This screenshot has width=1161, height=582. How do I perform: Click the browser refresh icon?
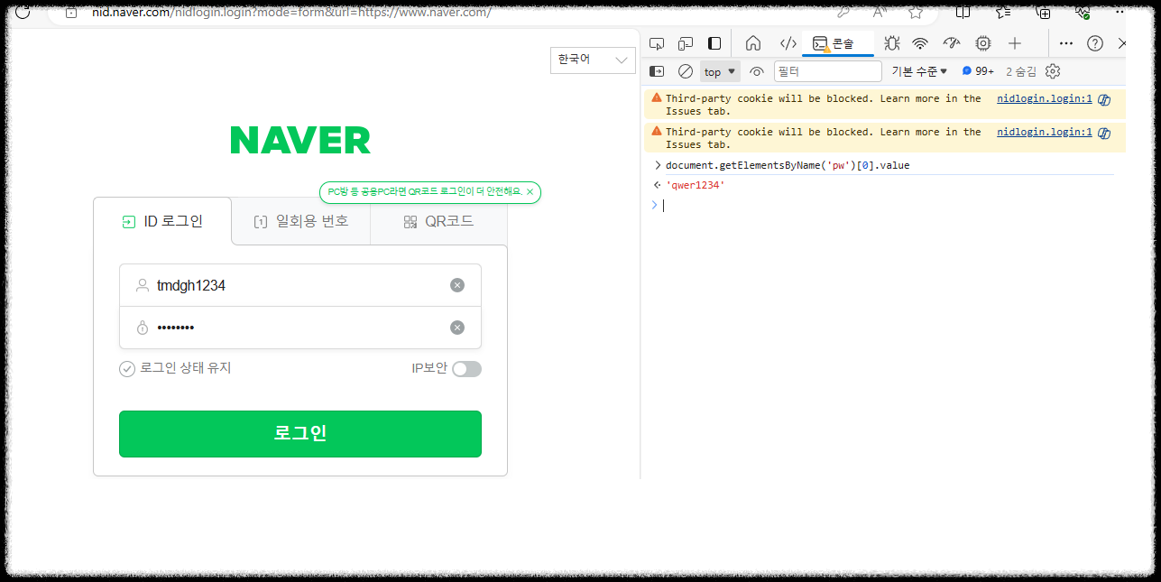point(23,12)
